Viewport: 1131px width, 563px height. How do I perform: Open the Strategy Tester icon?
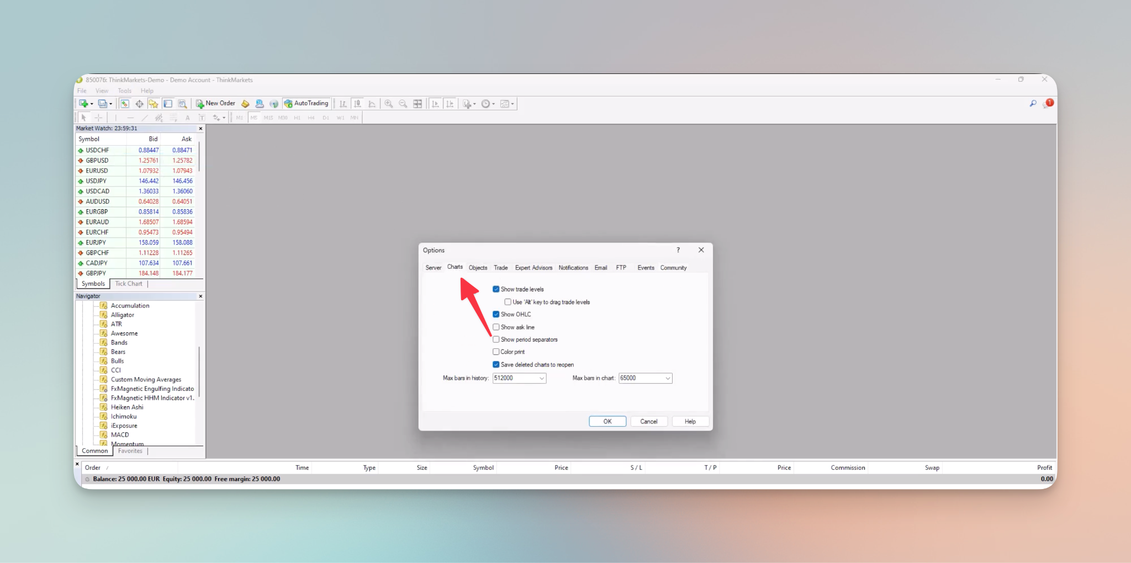182,103
